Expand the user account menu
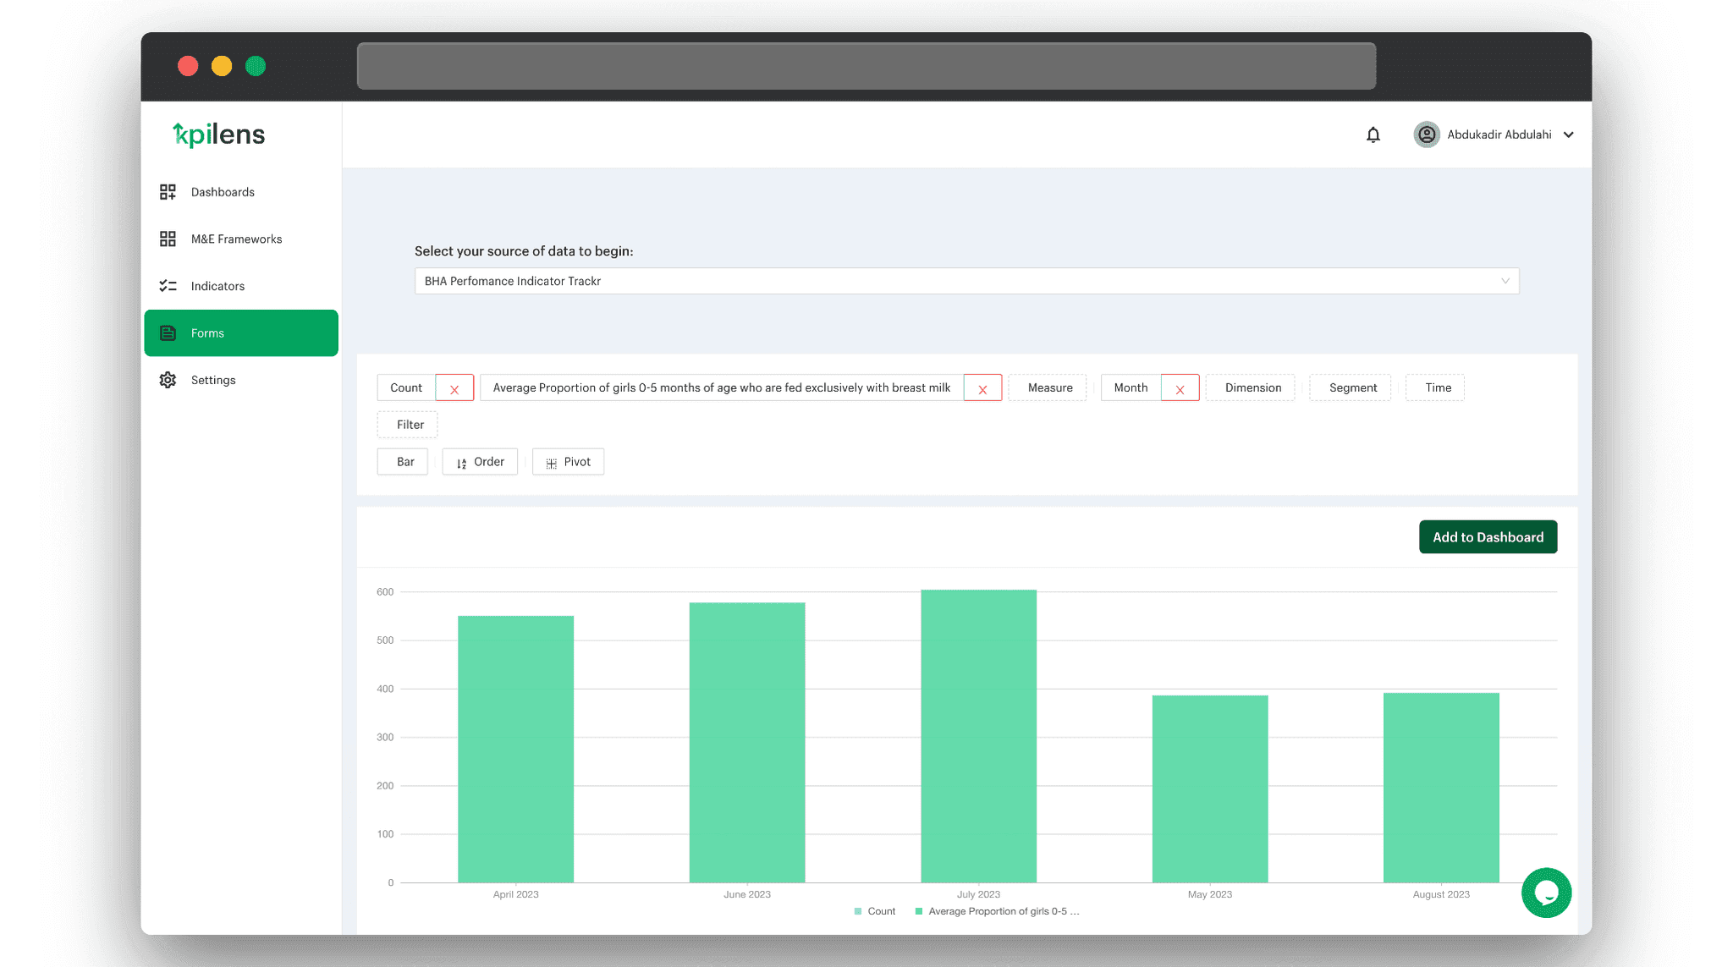The height and width of the screenshot is (967, 1733). (x=1572, y=133)
